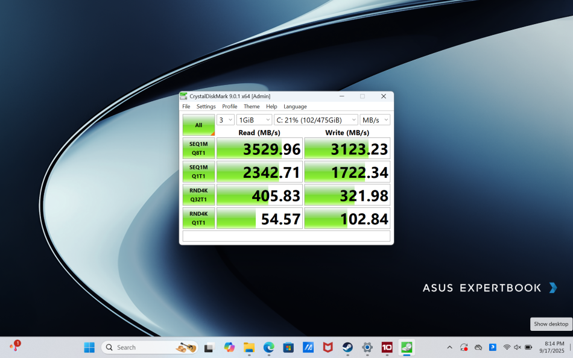The width and height of the screenshot is (573, 358).
Task: Open the 1GiB test size dropdown
Action: coord(253,119)
